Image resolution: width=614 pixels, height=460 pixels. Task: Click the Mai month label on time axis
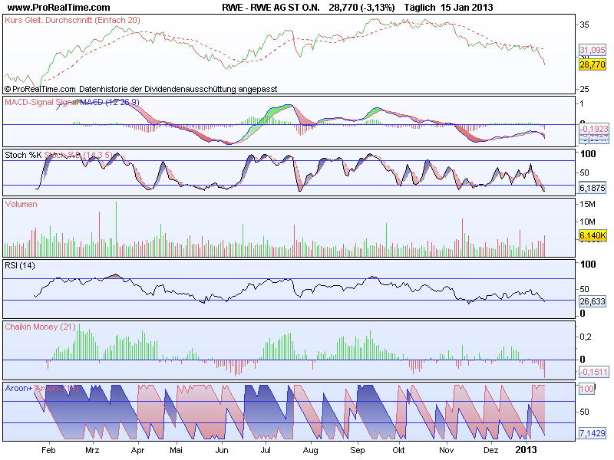(x=177, y=450)
